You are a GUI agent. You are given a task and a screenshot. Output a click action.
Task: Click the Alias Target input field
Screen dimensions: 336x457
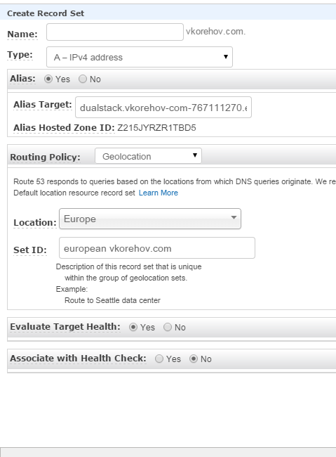point(163,108)
